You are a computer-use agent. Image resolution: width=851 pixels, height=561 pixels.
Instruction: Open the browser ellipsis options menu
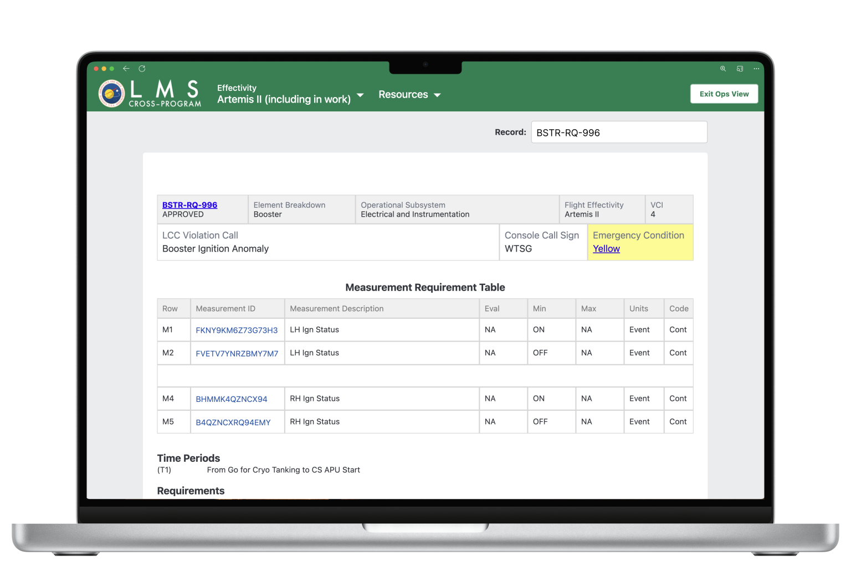click(756, 69)
